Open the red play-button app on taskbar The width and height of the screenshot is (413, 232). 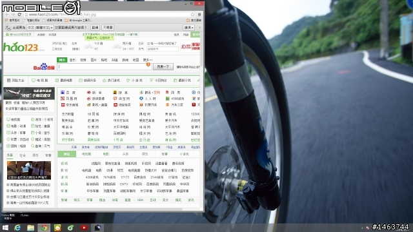coord(84,227)
